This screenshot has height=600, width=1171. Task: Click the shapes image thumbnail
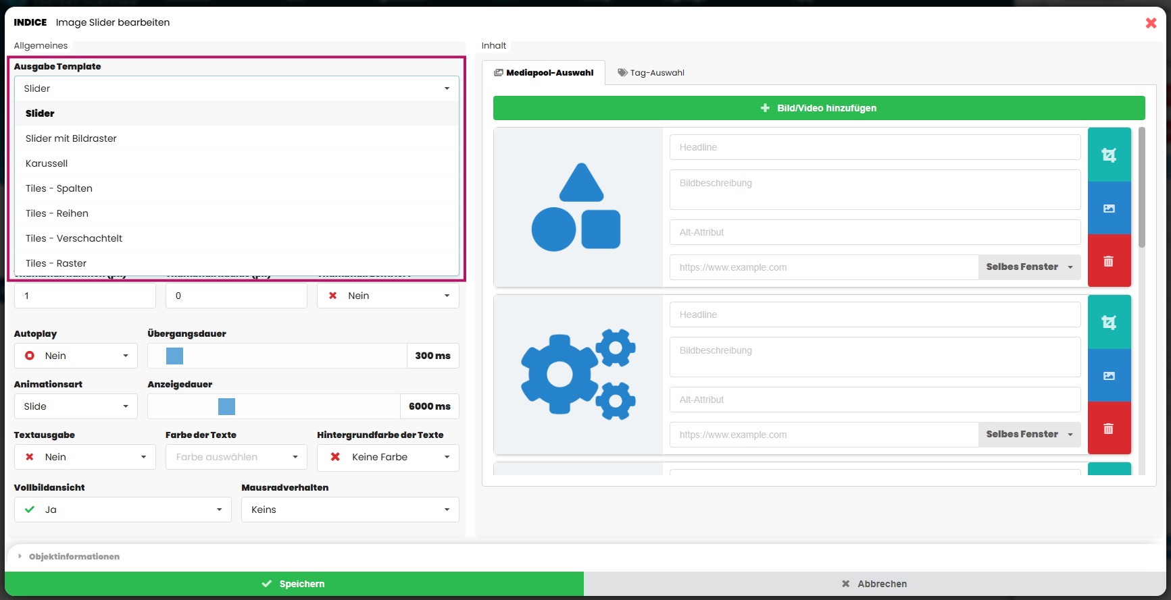[x=578, y=207]
